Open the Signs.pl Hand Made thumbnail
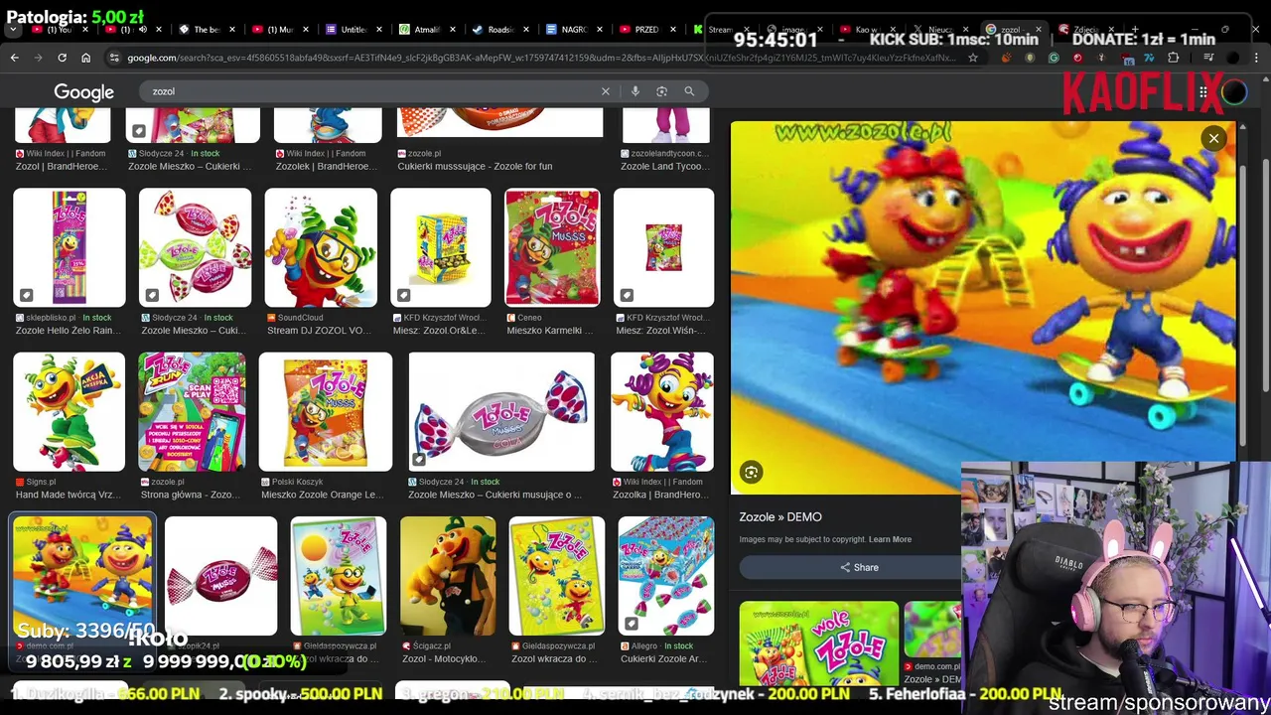Screen dimensions: 1271x715 coord(70,412)
